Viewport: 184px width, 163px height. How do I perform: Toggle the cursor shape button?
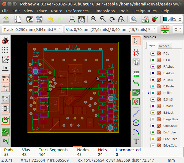[x=5, y=87]
